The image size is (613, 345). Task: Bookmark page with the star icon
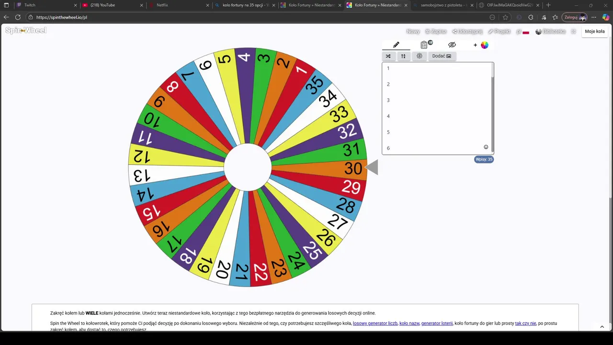coord(505,17)
